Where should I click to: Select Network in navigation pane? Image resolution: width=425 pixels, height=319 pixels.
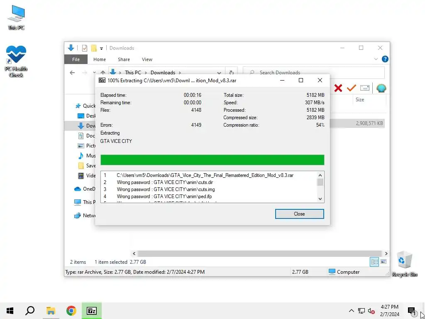(x=85, y=216)
